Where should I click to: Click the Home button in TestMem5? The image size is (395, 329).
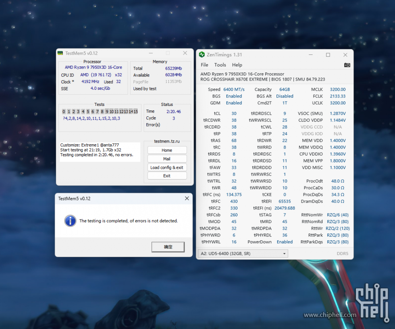pyautogui.click(x=167, y=150)
